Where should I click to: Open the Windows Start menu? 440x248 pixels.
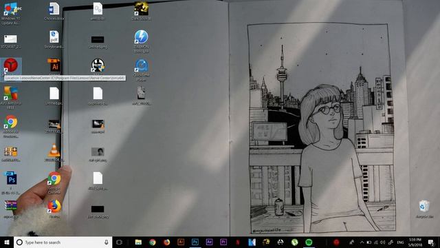click(7, 242)
